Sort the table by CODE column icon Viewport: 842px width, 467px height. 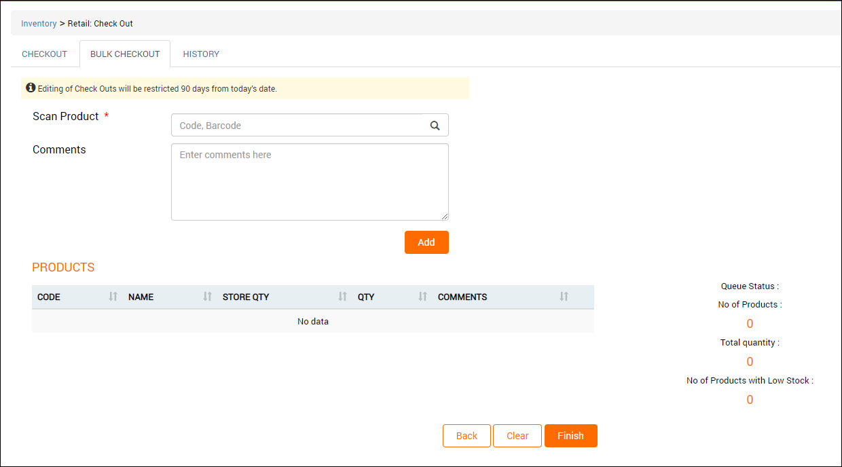click(x=113, y=297)
